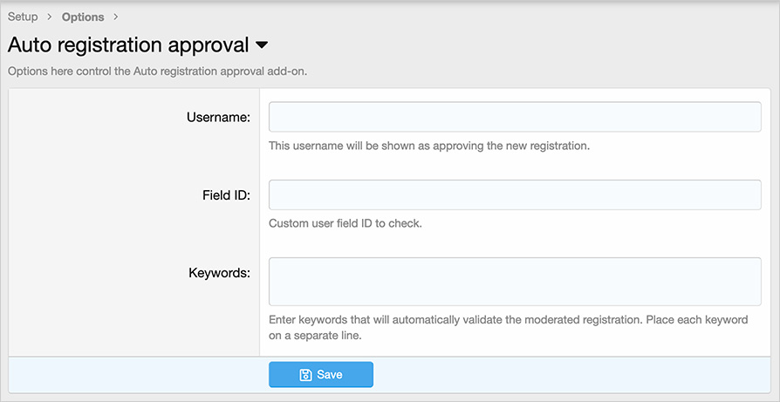Click the floppy disk icon in Save
The width and height of the screenshot is (780, 402).
305,375
